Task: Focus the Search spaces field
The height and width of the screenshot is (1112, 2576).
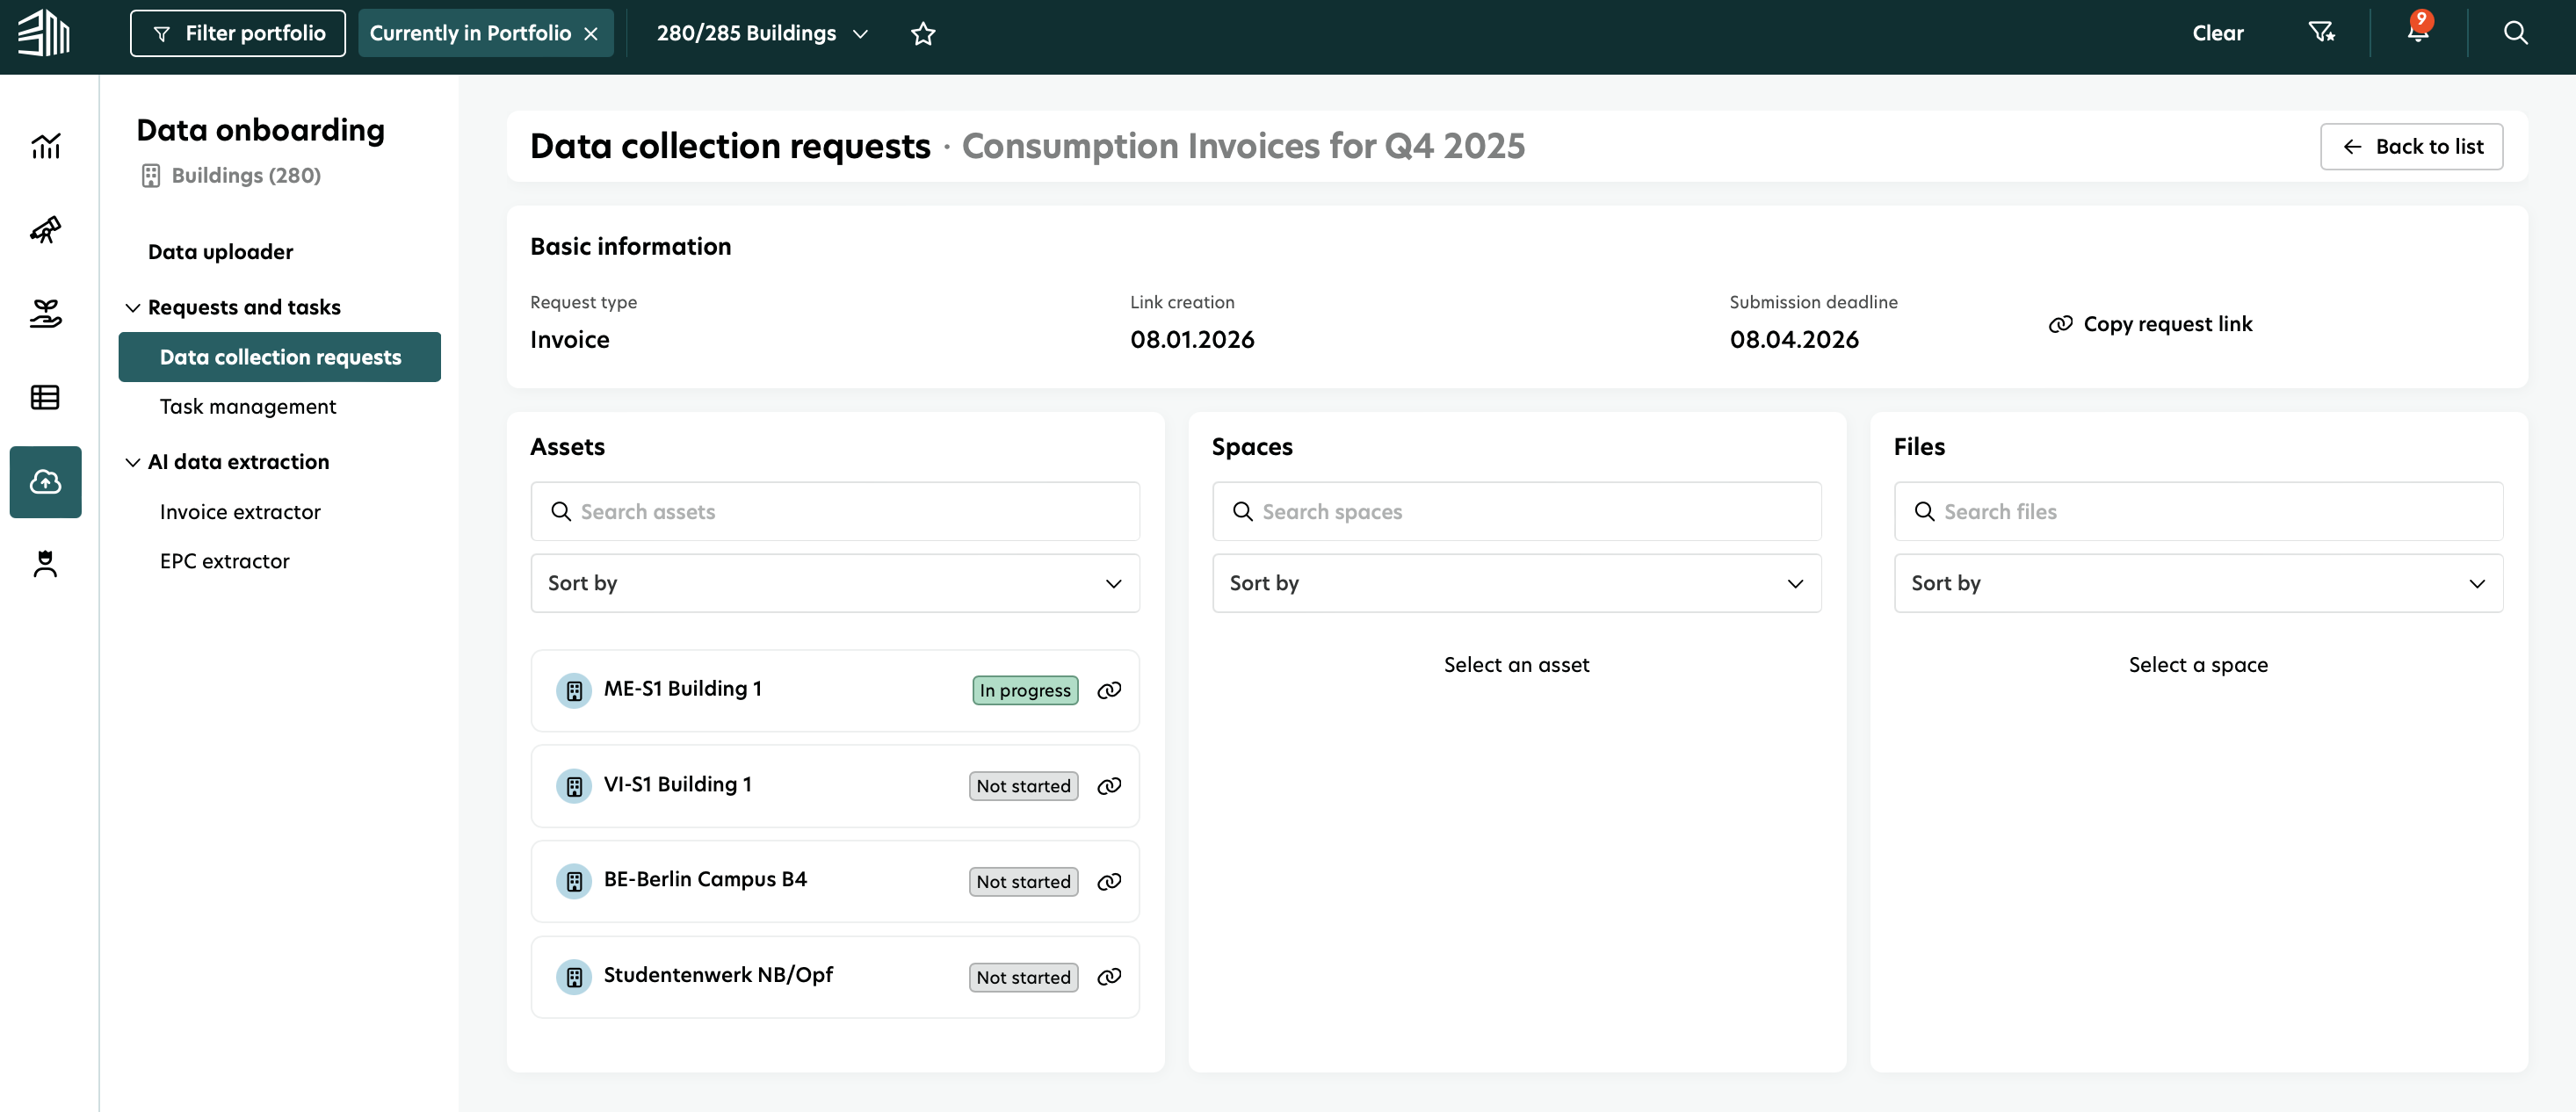Action: [1516, 512]
